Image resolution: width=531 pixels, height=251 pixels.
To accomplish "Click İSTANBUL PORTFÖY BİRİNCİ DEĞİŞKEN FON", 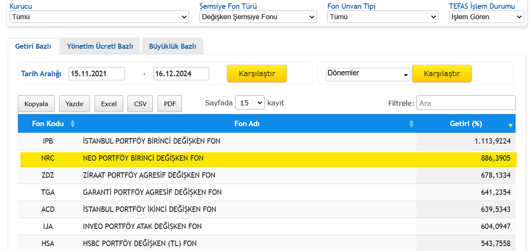I will [x=152, y=141].
